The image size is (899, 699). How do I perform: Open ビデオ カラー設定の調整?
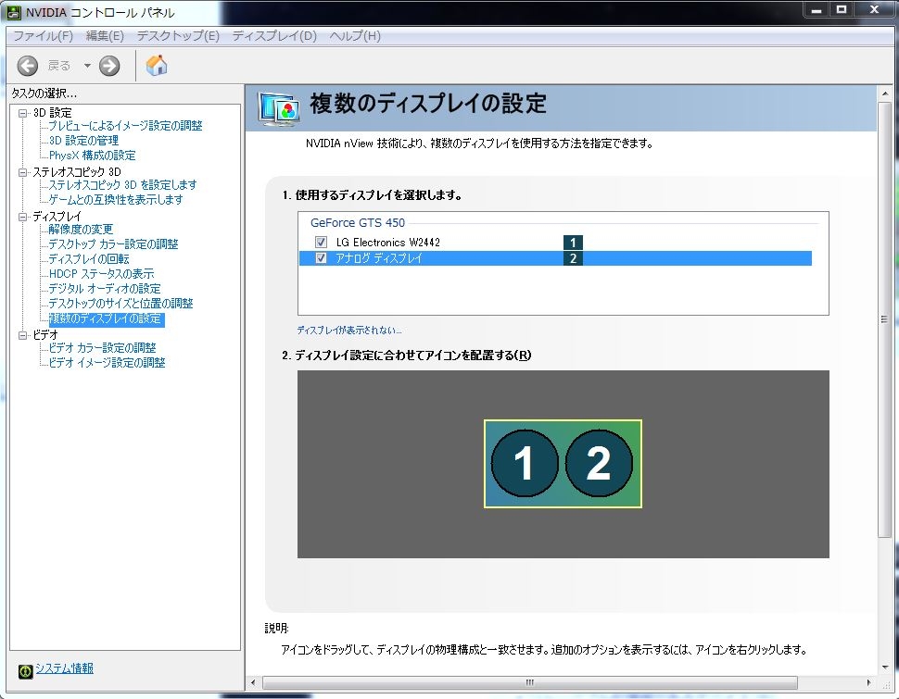click(103, 348)
